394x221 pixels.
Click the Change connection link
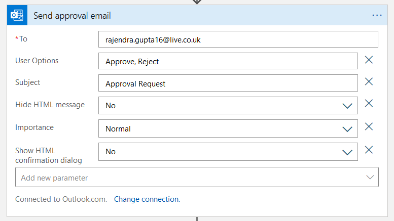pyautogui.click(x=147, y=199)
